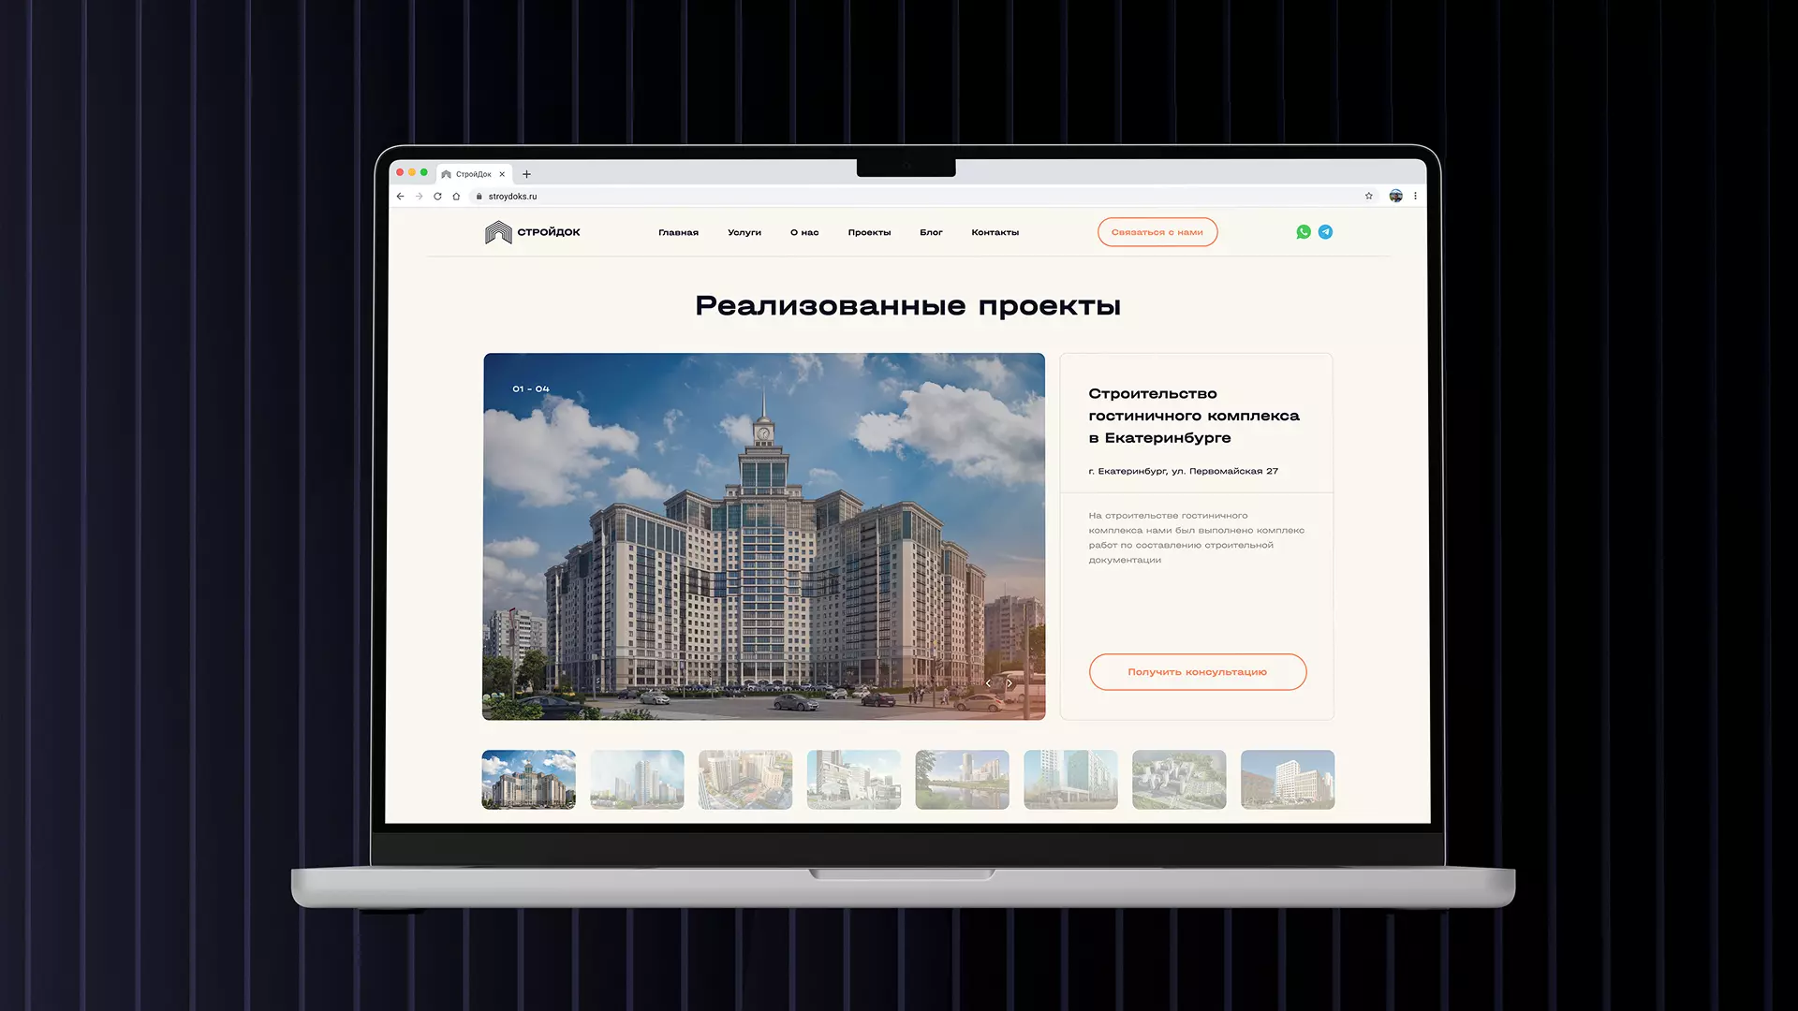Show previous slide with left chevron
Image resolution: width=1798 pixels, height=1011 pixels.
[x=988, y=683]
